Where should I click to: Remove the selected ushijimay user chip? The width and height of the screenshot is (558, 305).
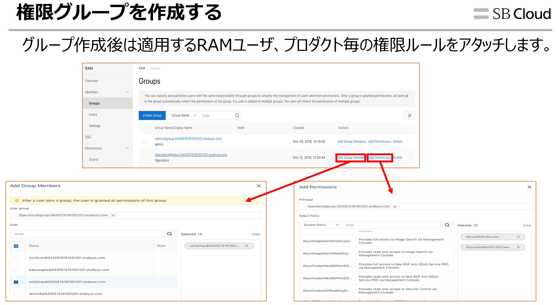point(246,246)
